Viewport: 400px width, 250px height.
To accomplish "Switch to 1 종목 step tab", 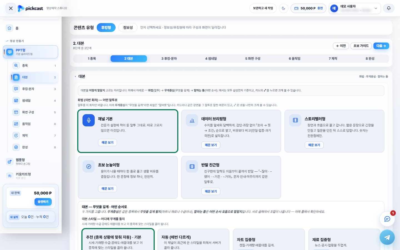I will click(x=92, y=59).
